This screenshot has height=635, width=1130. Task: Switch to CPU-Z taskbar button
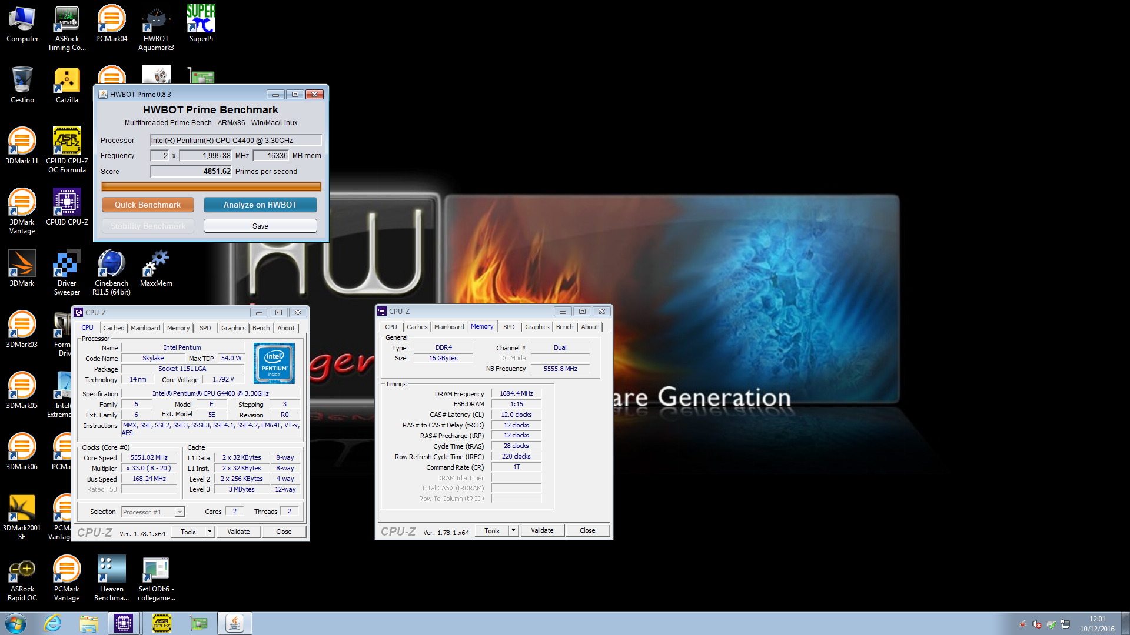coord(124,623)
